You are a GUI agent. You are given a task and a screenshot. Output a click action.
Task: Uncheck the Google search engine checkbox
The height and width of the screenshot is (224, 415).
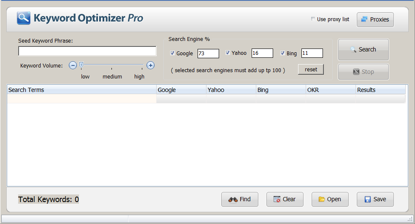coord(172,53)
